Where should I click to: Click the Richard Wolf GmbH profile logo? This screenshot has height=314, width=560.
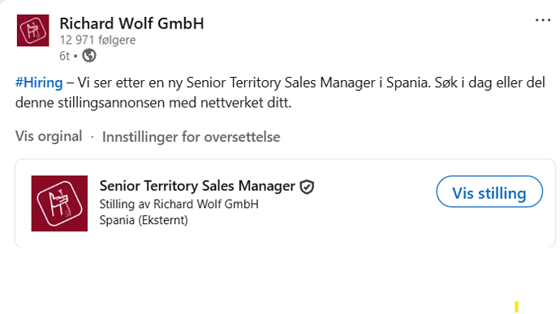32,31
